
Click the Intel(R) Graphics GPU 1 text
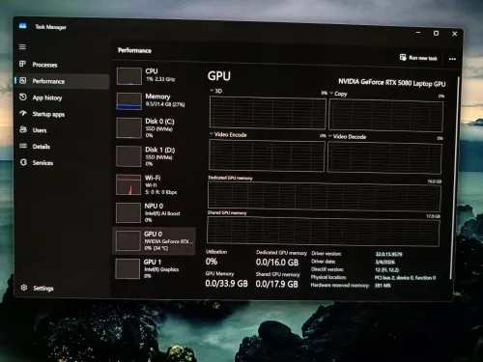pyautogui.click(x=161, y=269)
